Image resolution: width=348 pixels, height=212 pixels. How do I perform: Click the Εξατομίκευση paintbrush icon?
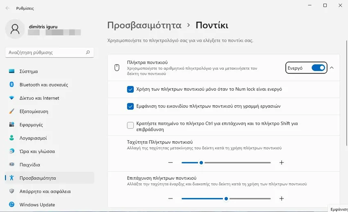[11, 111]
